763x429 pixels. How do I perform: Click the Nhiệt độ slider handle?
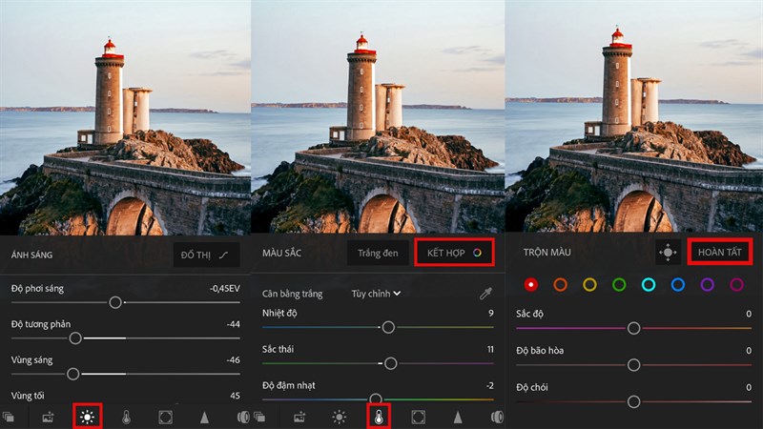[387, 327]
